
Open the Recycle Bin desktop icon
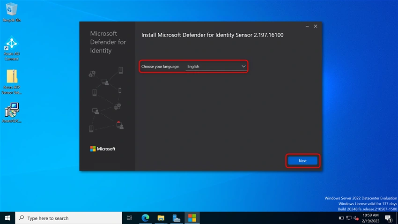pyautogui.click(x=11, y=12)
